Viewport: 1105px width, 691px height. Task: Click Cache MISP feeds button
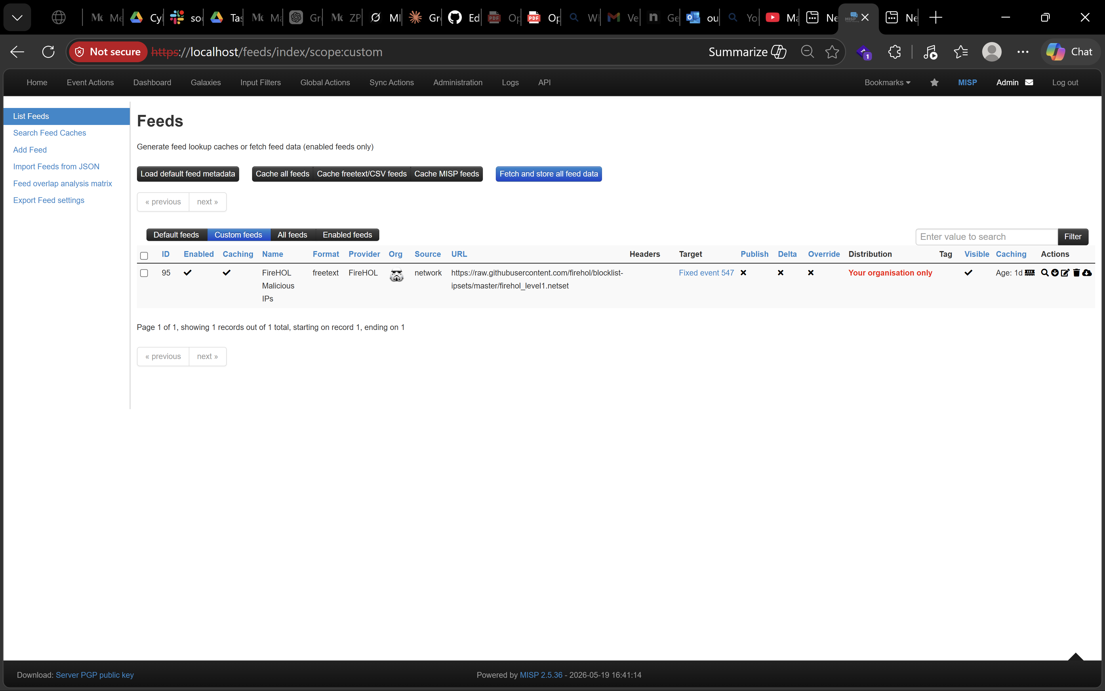tap(447, 174)
